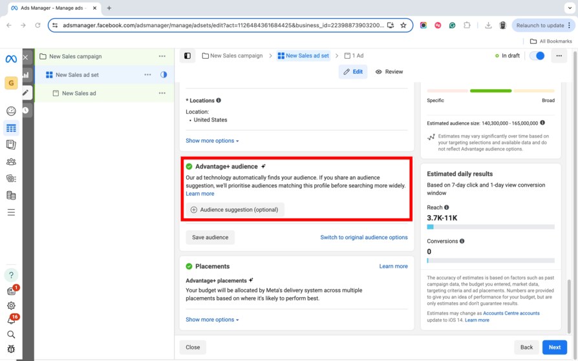
Task: Open the Help question mark icon
Action: click(11, 275)
